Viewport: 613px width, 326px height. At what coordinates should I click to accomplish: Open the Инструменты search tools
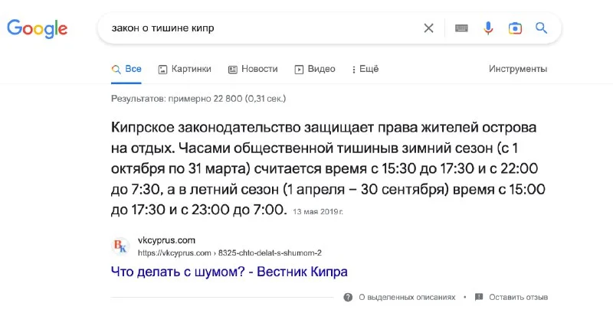tap(518, 69)
